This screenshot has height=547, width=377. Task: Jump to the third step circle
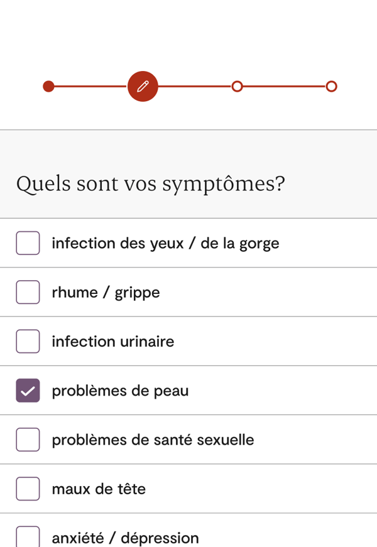[x=237, y=86]
